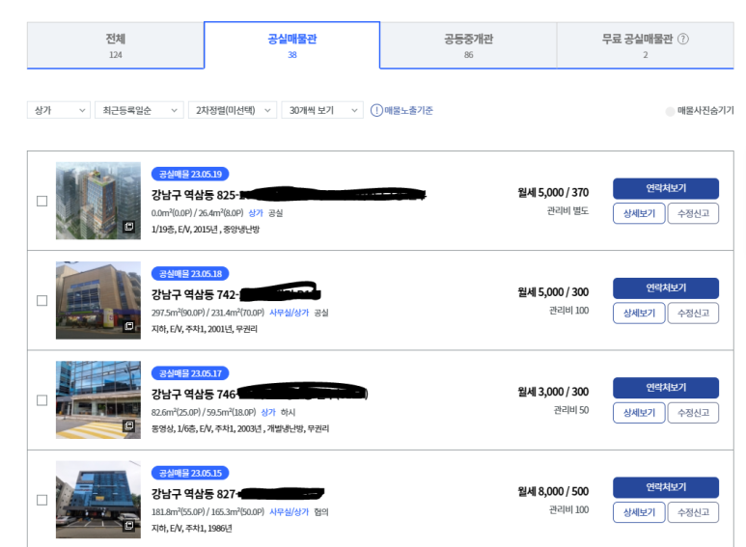Open the 공동중개관 tab

pos(468,45)
